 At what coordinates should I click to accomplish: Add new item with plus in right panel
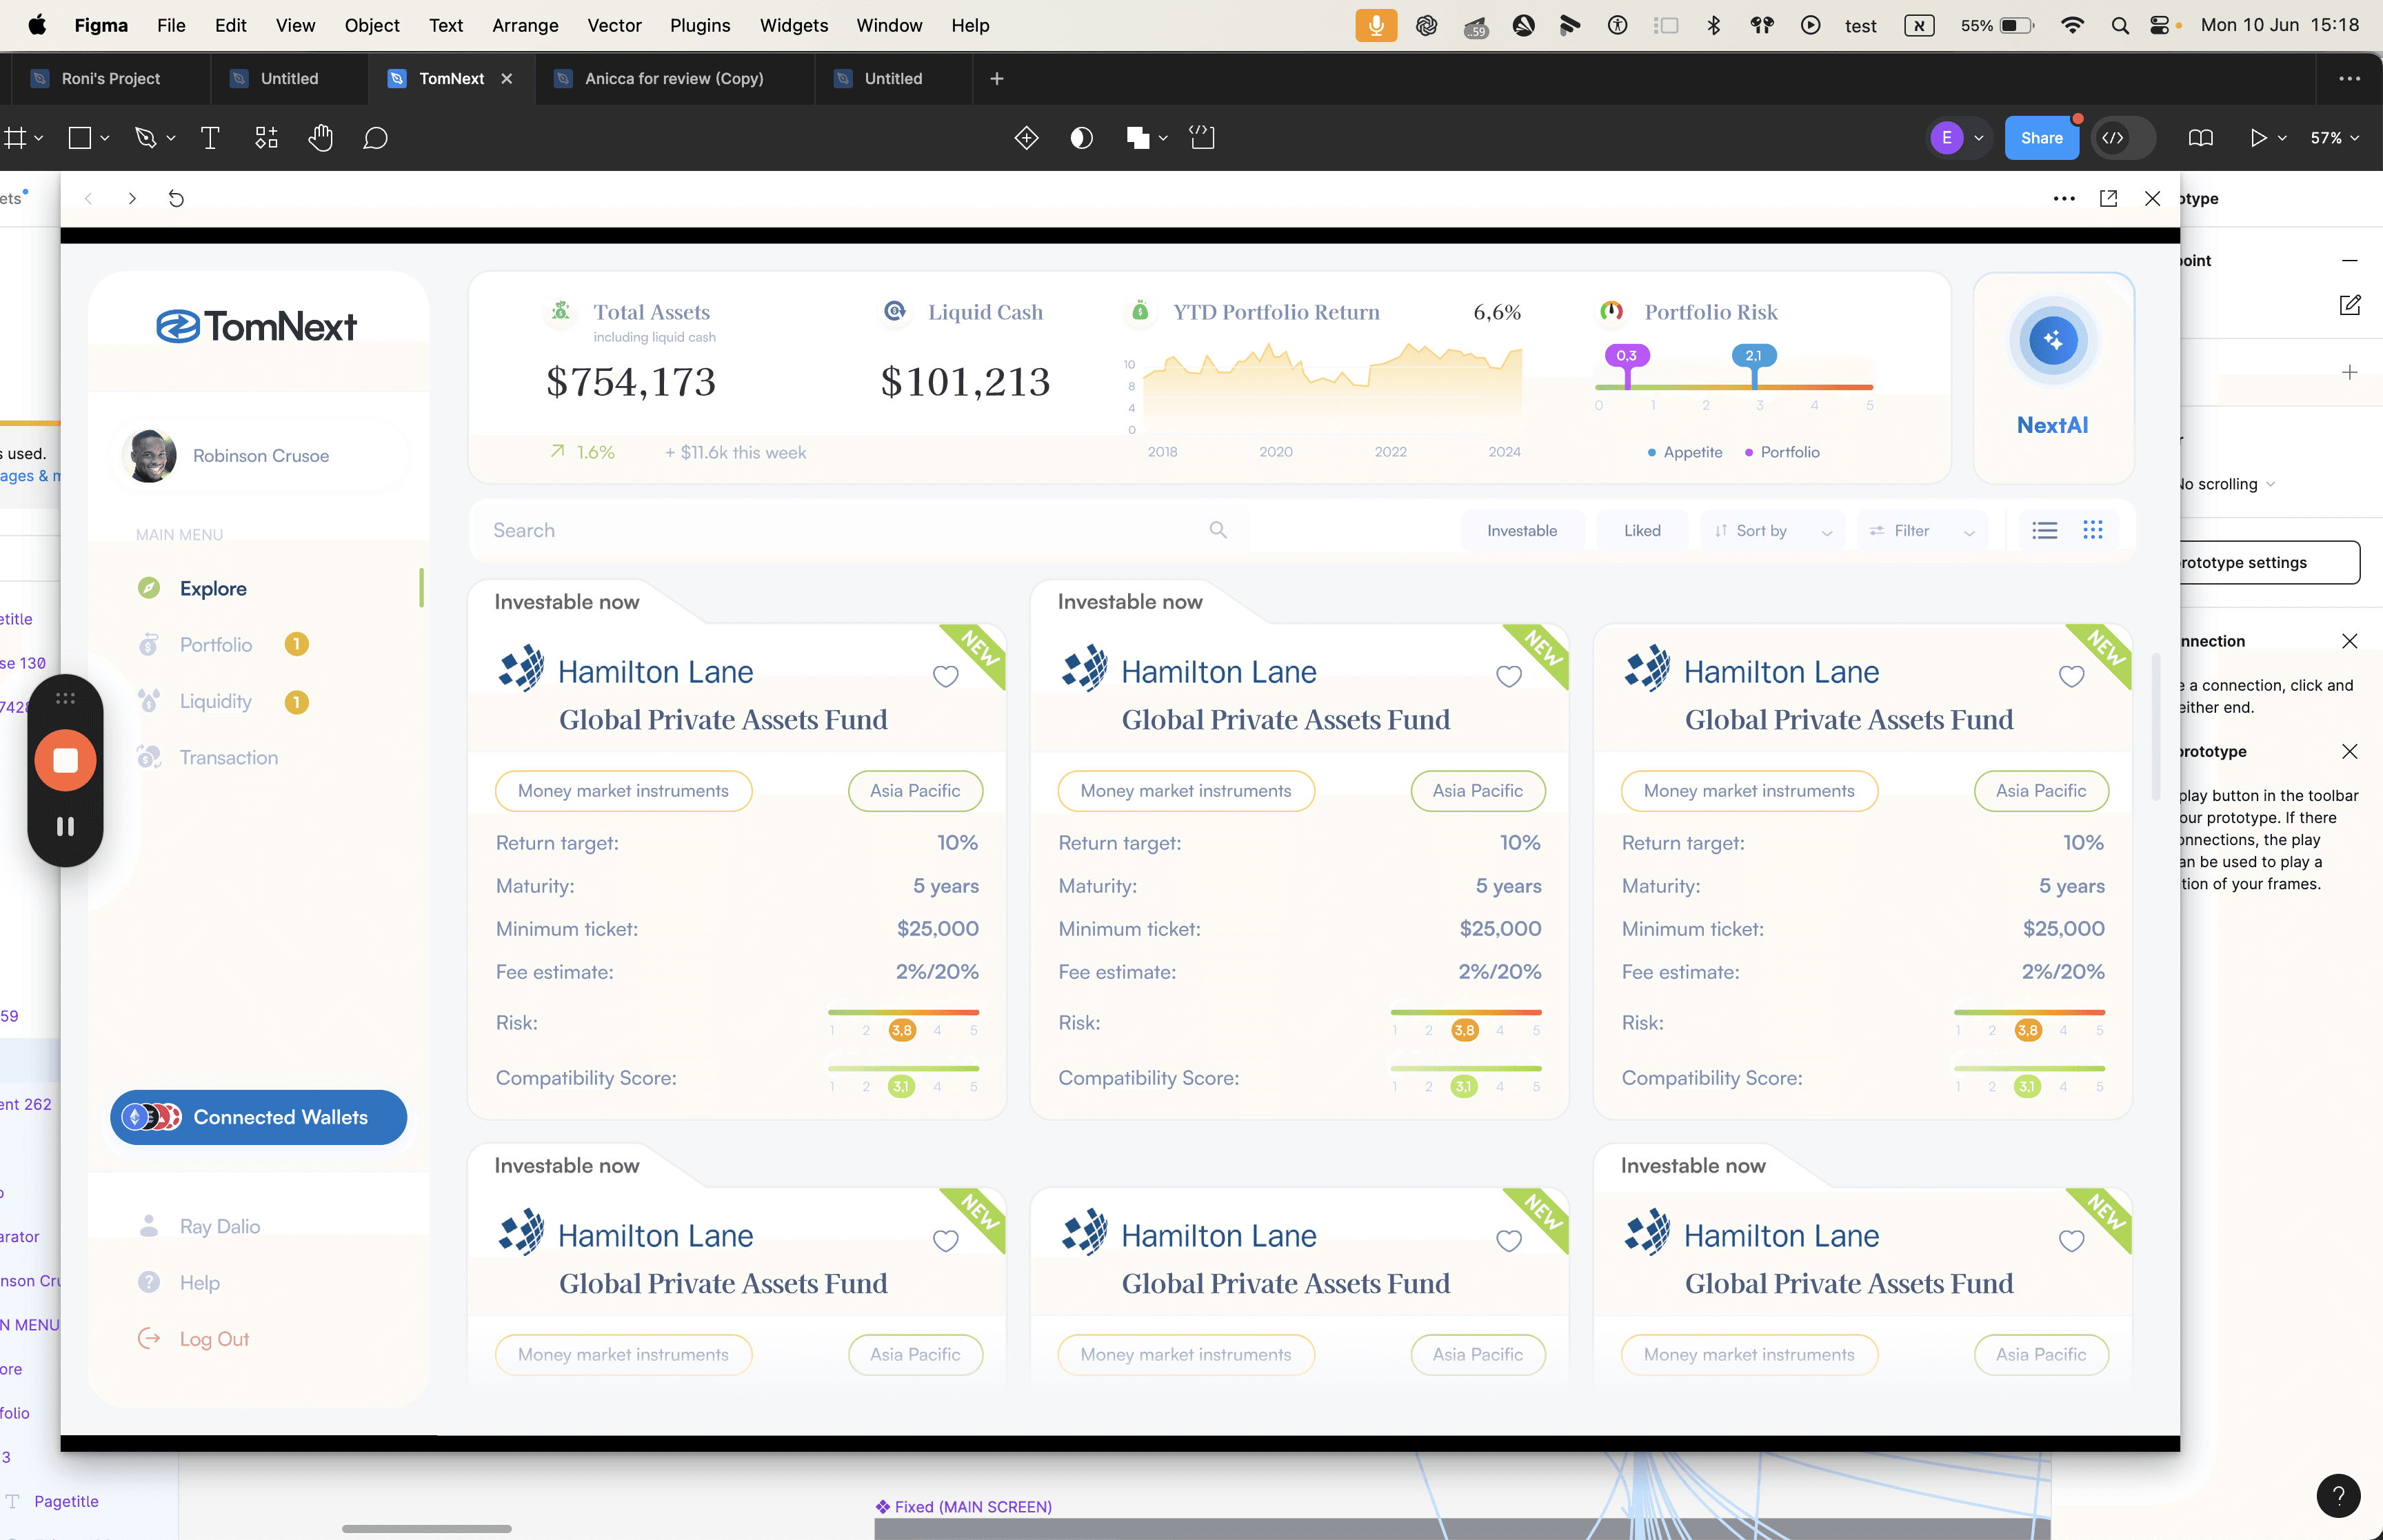(2350, 372)
